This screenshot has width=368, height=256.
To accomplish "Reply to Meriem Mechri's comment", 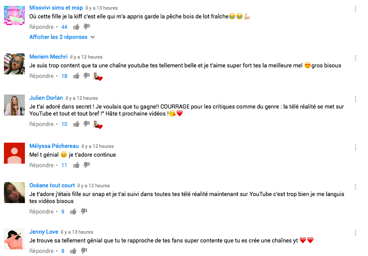I will point(42,76).
